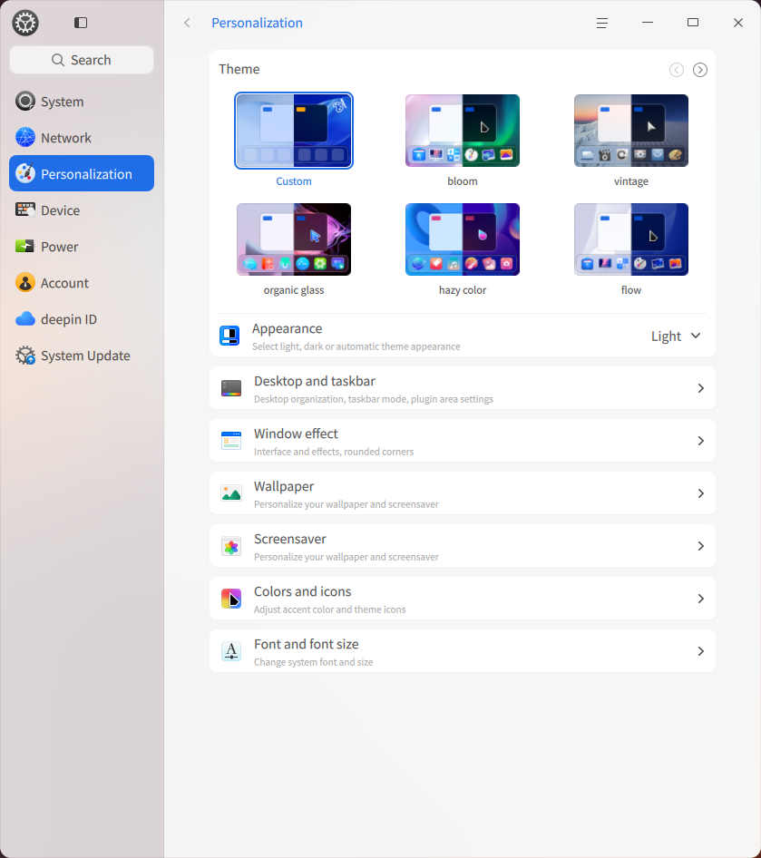This screenshot has height=858, width=761.
Task: Expand the Window effect chevron
Action: 700,441
